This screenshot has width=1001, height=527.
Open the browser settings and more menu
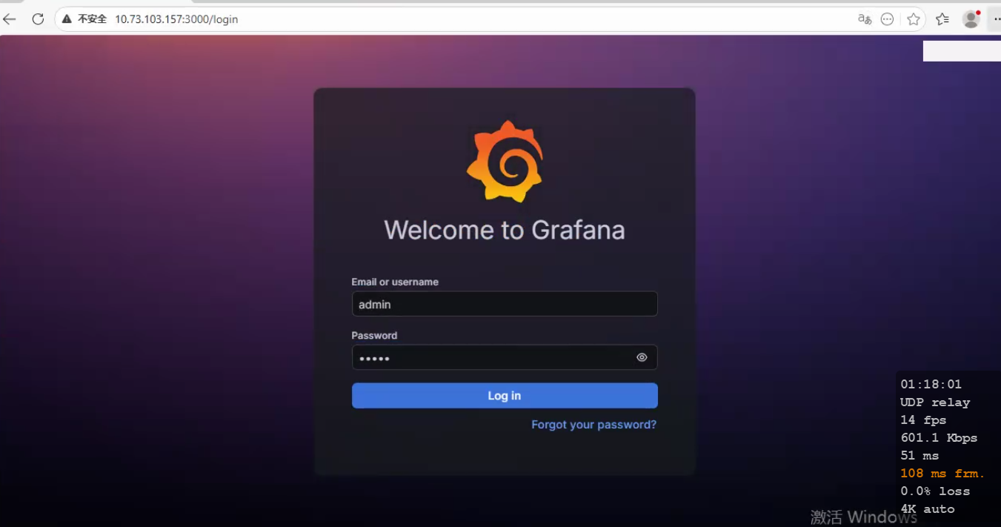pyautogui.click(x=996, y=19)
